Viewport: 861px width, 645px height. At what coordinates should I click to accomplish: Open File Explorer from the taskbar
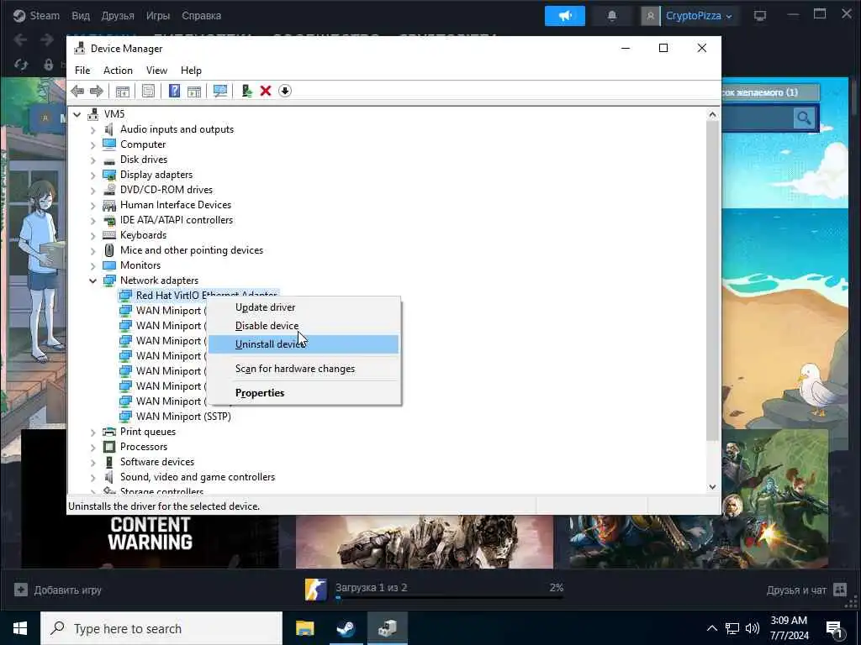click(x=304, y=628)
